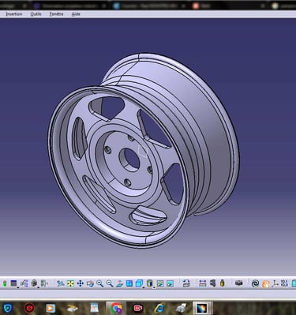Select the Normal View icon

click(119, 283)
